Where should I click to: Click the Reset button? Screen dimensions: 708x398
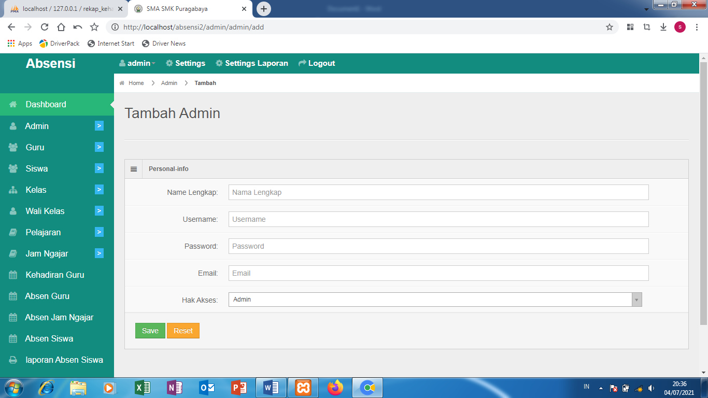click(x=183, y=330)
